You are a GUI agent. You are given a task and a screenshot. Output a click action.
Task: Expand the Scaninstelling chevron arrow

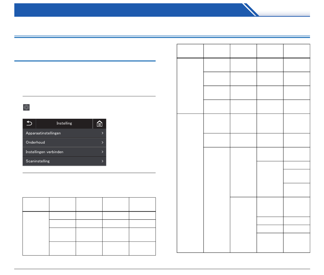[102, 161]
